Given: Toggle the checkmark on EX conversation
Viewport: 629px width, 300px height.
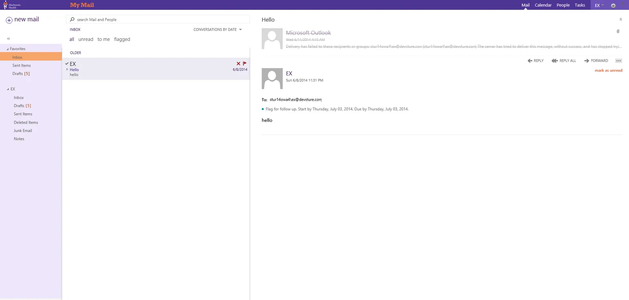Looking at the screenshot, I should click(x=67, y=63).
